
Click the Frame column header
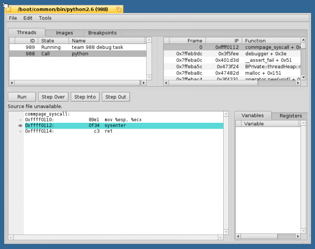click(x=187, y=41)
